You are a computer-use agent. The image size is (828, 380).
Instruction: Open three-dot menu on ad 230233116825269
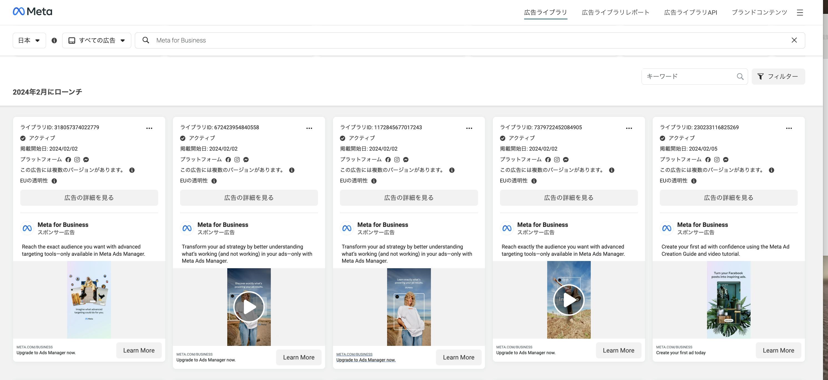pos(789,128)
